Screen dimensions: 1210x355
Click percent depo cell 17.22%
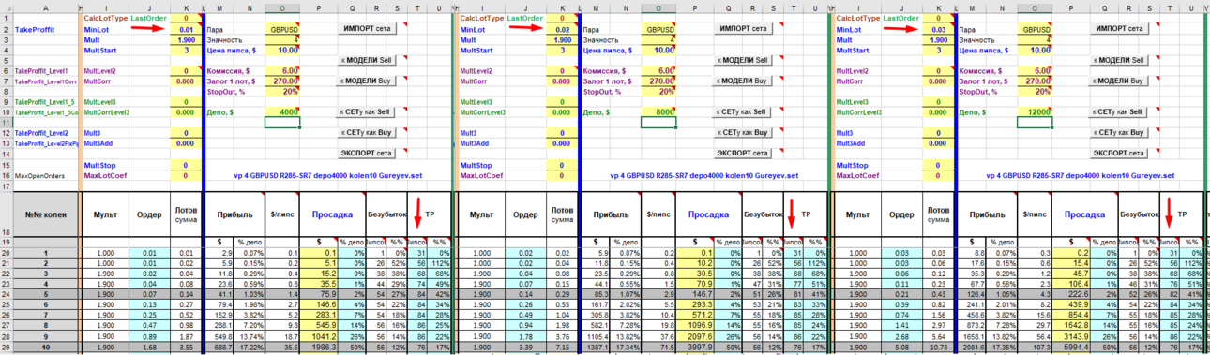pos(250,348)
